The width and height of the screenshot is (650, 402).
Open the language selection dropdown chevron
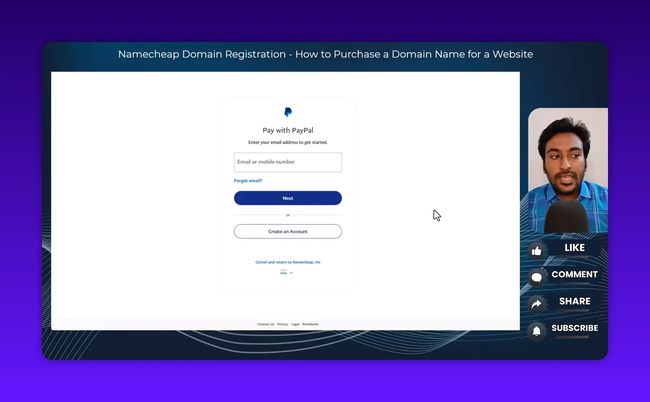pos(291,272)
